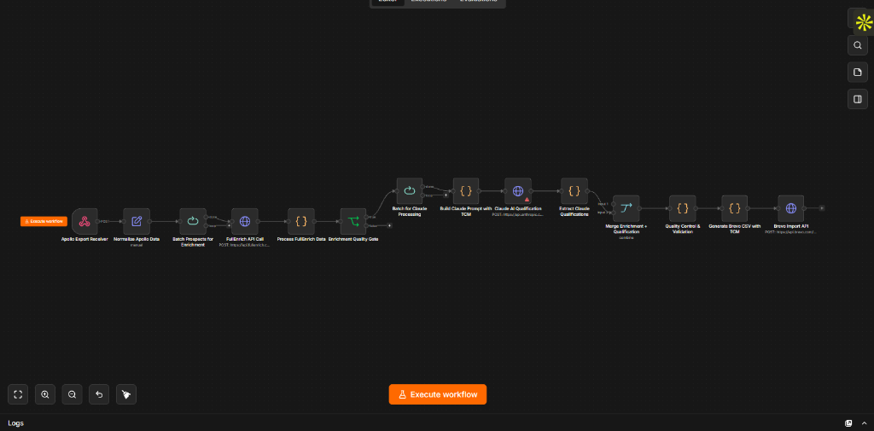
Task: Open the Merge Enrichment + Qualification node
Action: point(626,208)
